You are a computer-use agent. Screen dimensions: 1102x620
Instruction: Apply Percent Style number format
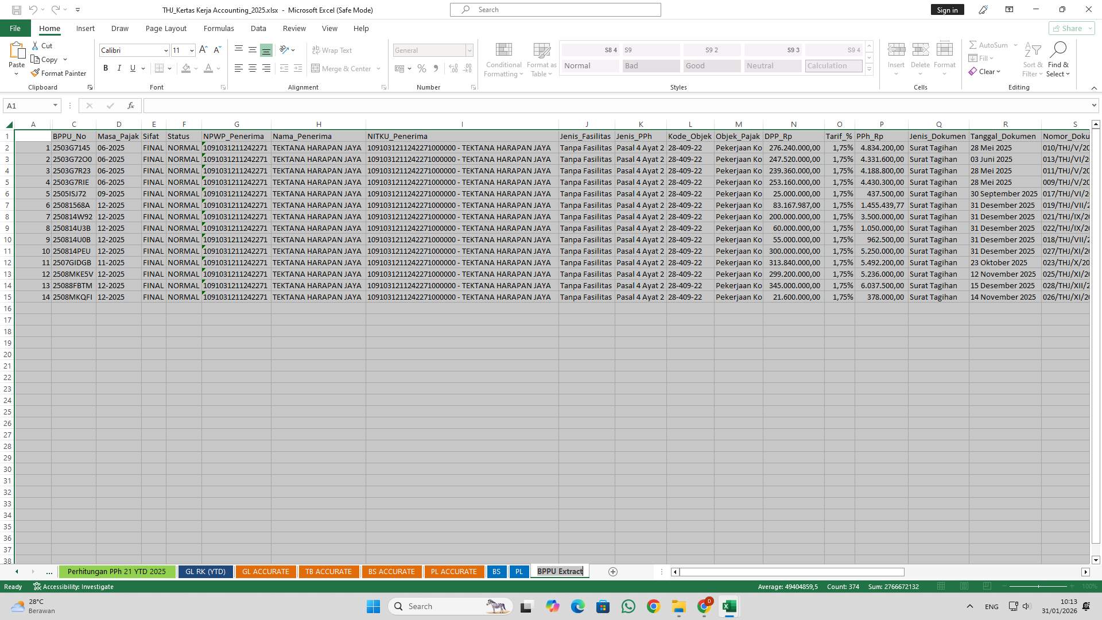click(422, 68)
